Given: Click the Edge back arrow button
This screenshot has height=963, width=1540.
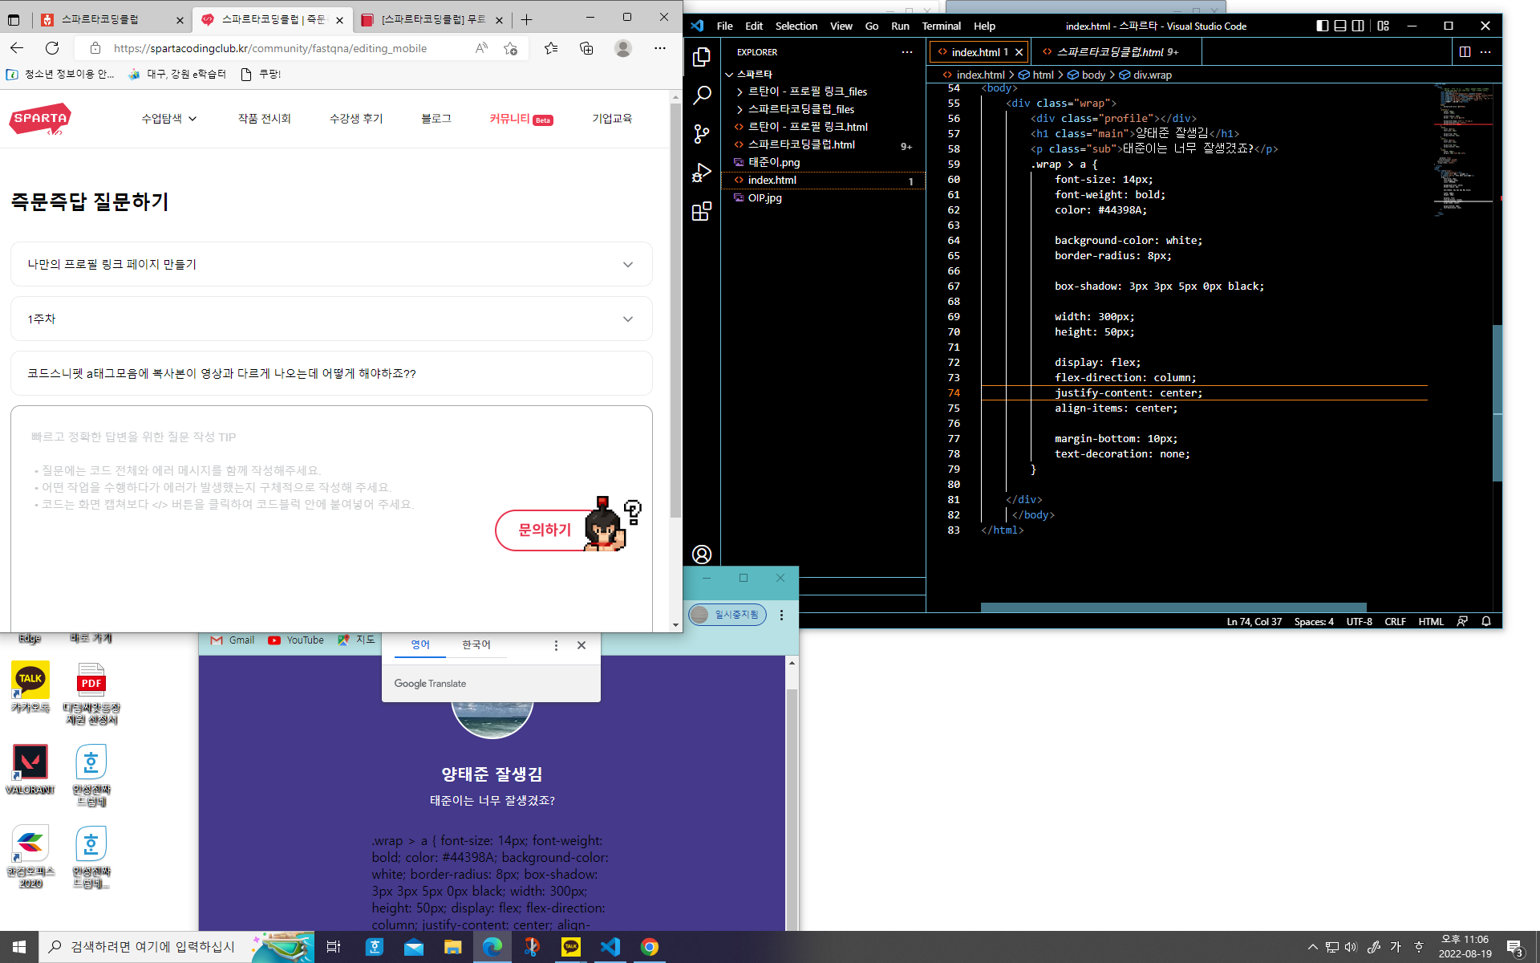Looking at the screenshot, I should pyautogui.click(x=17, y=48).
